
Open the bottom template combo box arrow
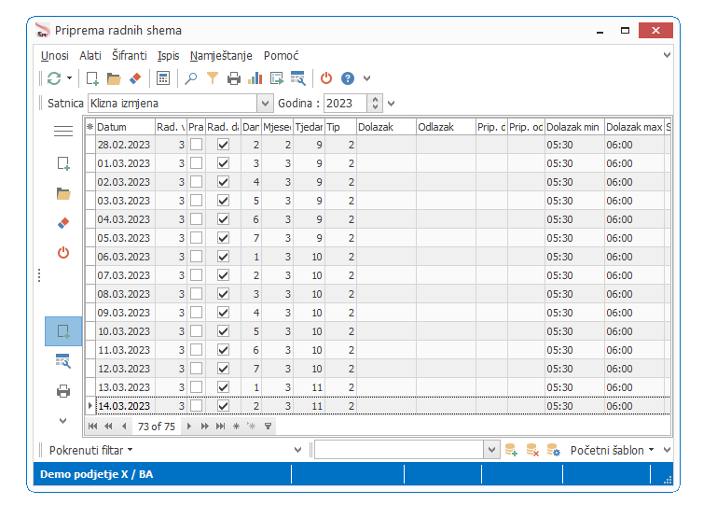pos(491,450)
